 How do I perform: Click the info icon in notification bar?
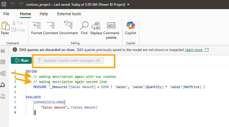tap(15, 50)
